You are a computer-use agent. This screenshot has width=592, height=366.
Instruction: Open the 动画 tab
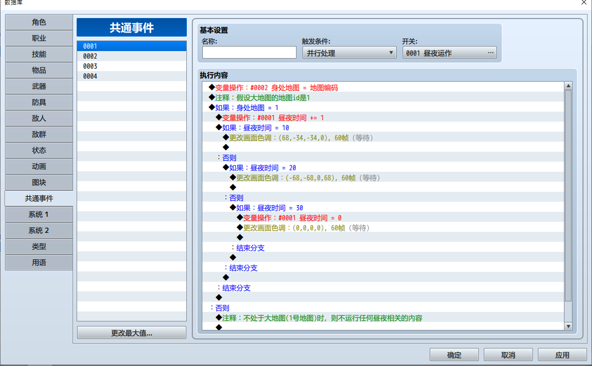[x=39, y=166]
